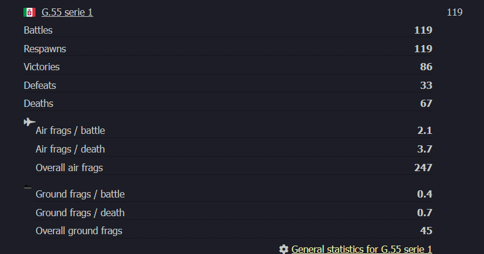Click the Air frags / death value 3.7
This screenshot has width=484, height=254.
point(424,149)
